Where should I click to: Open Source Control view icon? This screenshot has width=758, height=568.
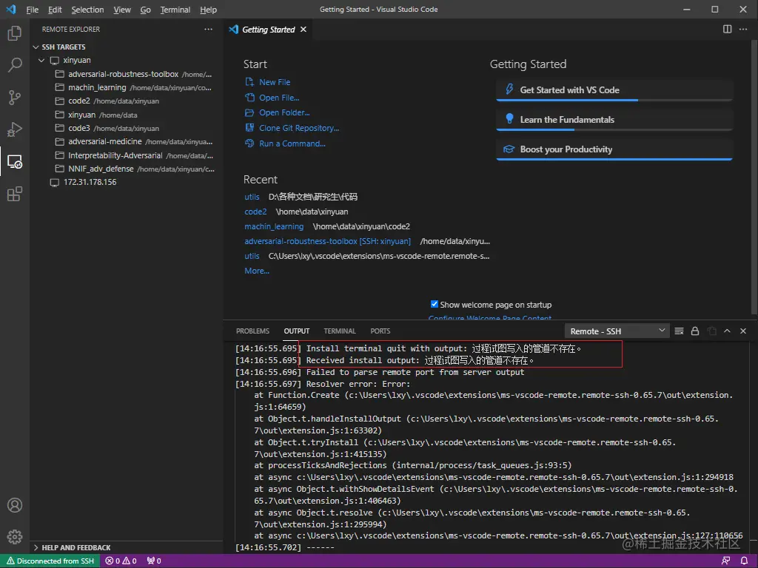[x=14, y=97]
